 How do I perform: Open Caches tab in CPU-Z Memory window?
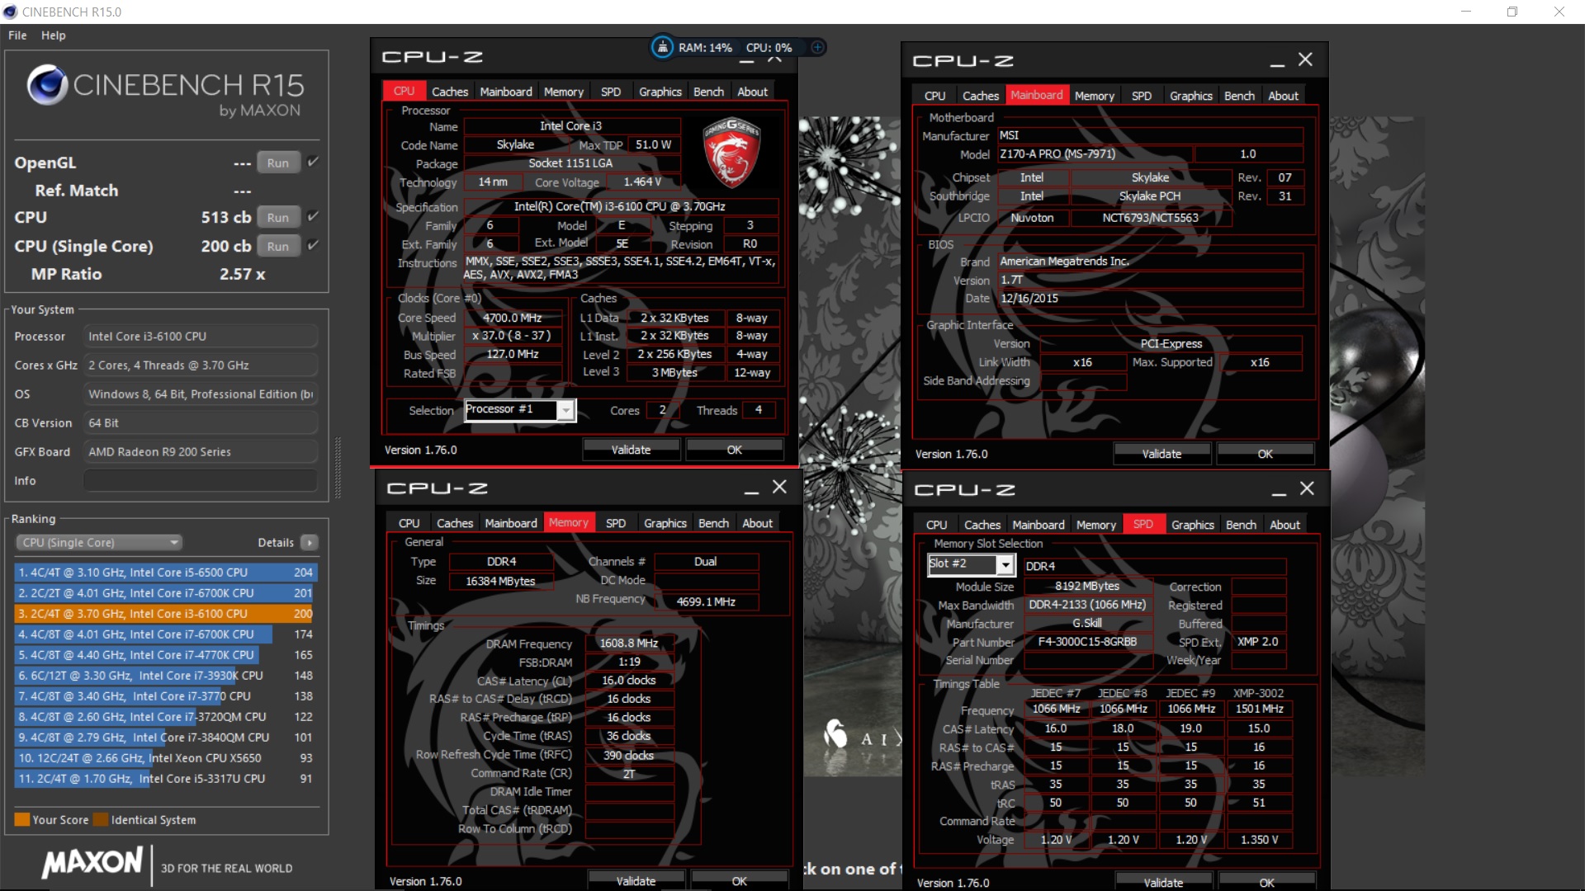pyautogui.click(x=455, y=523)
